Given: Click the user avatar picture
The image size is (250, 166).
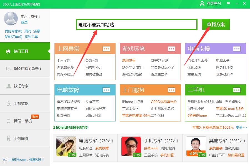Looking at the screenshot, I should [x=11, y=19].
